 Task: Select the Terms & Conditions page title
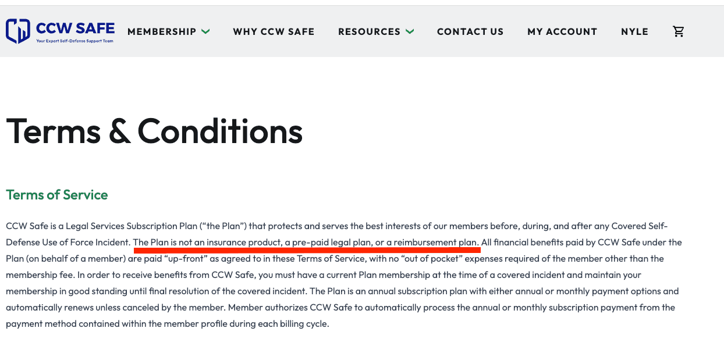pyautogui.click(x=154, y=132)
